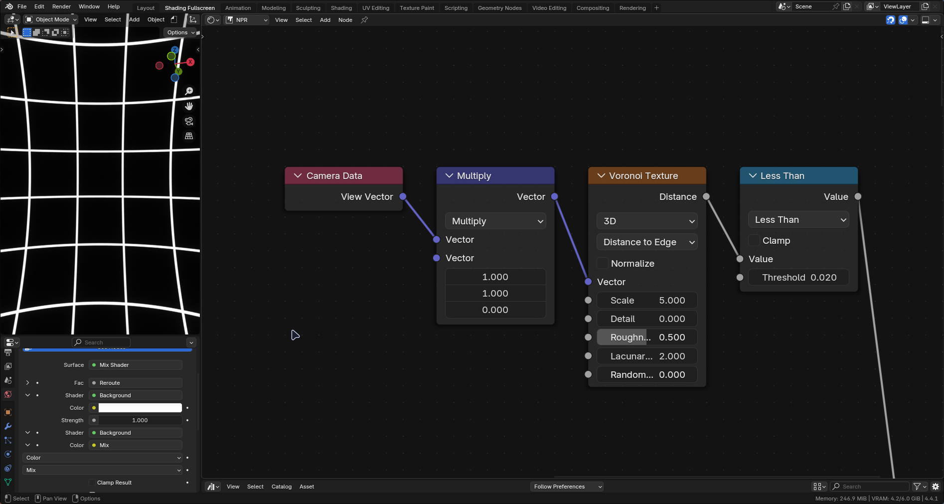Switch to the Geometry Nodes workspace tab
The height and width of the screenshot is (504, 944).
499,8
